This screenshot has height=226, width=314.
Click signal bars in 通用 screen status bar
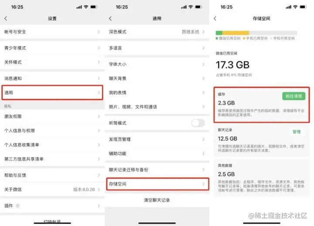coord(184,7)
